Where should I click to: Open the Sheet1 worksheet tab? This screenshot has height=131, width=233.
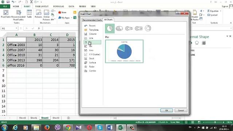(34, 118)
